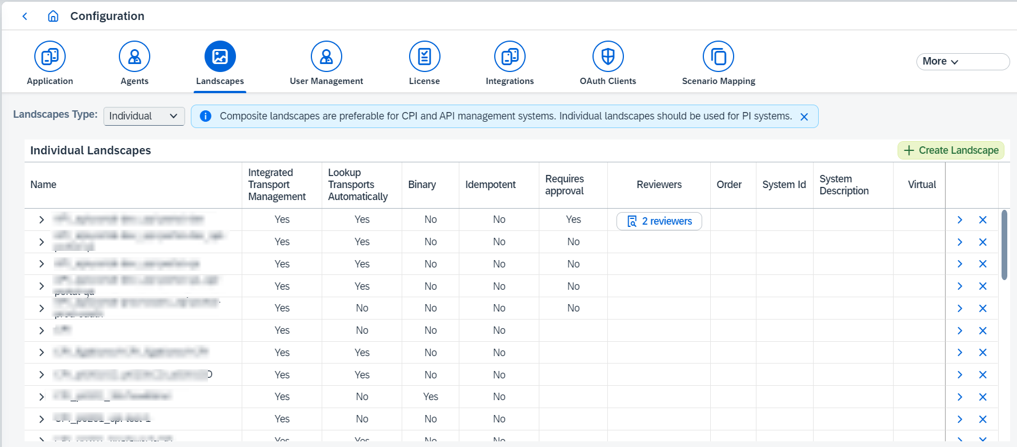The image size is (1017, 447).
Task: Expand the second landscape row
Action: click(42, 242)
